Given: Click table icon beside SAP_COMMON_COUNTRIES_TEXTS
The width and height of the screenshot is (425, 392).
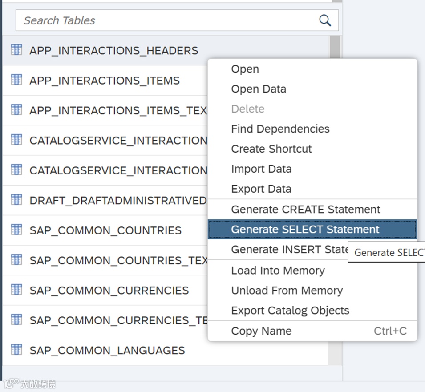Looking at the screenshot, I should 16,260.
